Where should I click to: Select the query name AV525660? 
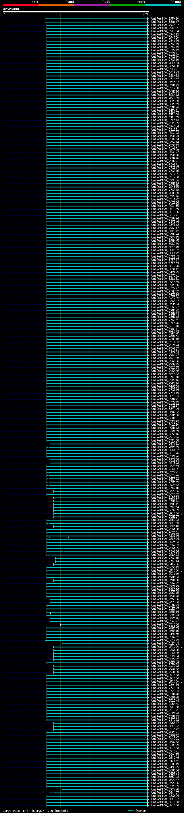tap(11, 10)
